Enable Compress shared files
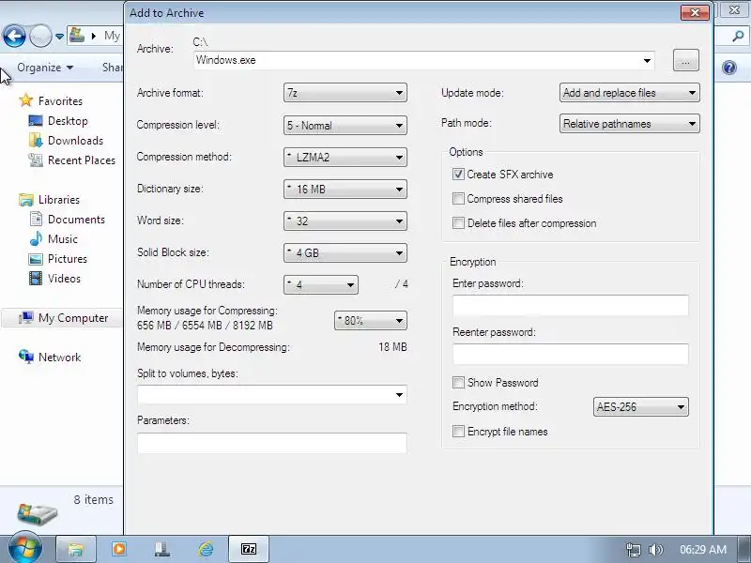The height and width of the screenshot is (563, 751). coord(458,198)
